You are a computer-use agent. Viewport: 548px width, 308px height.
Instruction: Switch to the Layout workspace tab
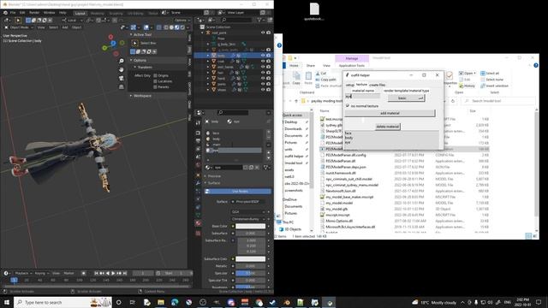click(80, 13)
